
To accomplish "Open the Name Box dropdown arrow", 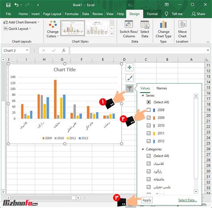I will pos(27,50).
